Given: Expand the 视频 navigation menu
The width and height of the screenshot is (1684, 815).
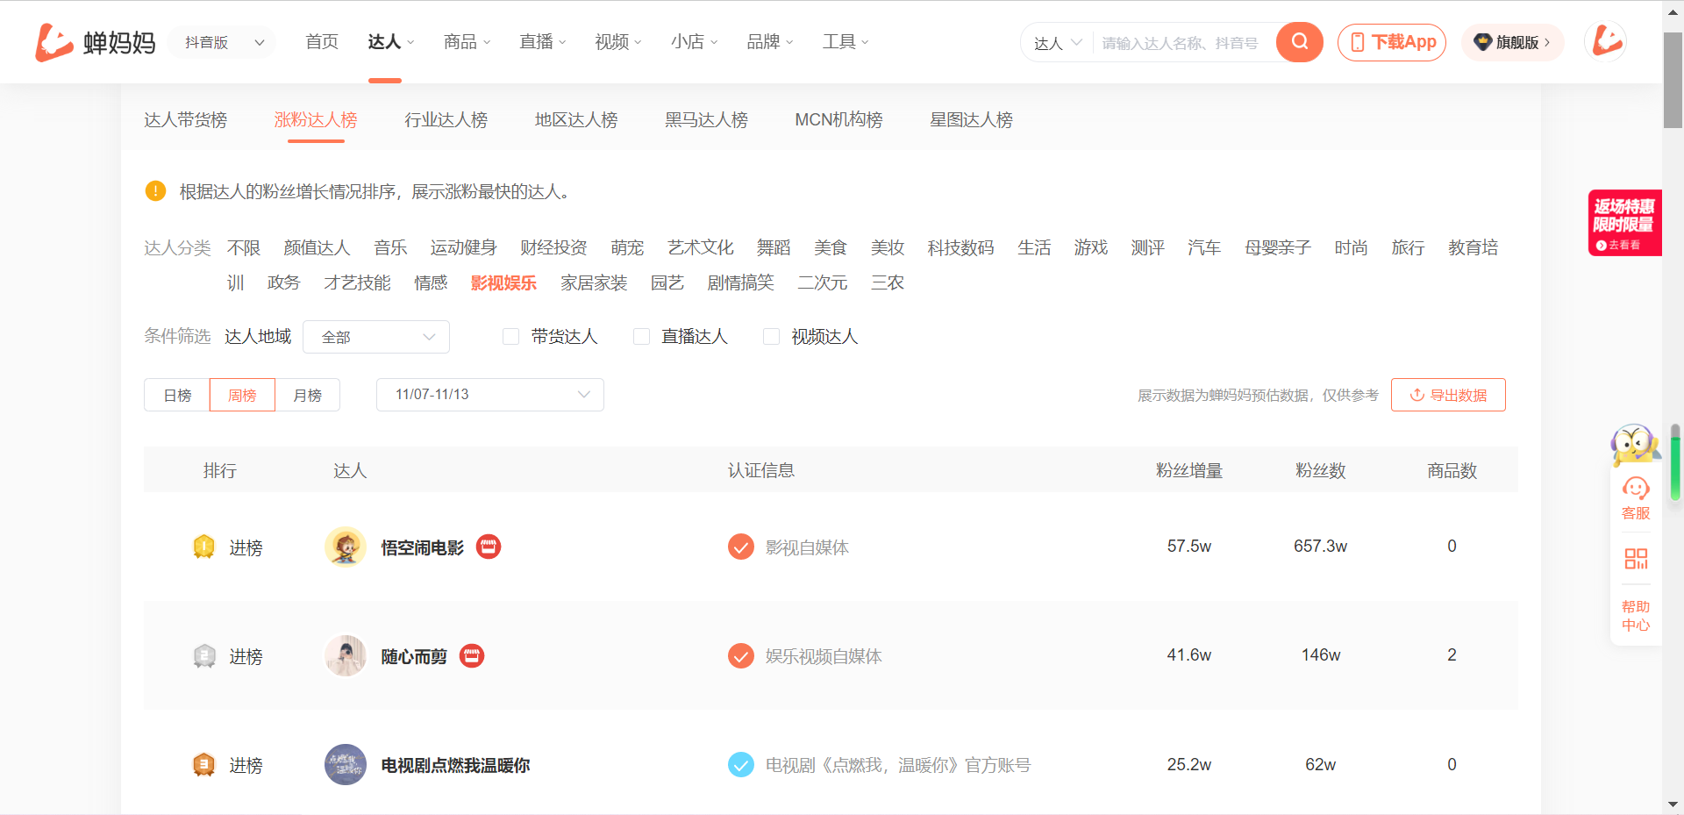Looking at the screenshot, I should (617, 42).
